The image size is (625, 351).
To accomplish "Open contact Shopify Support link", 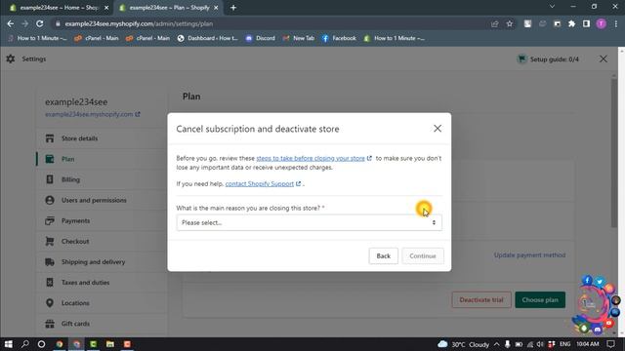I will [x=260, y=183].
